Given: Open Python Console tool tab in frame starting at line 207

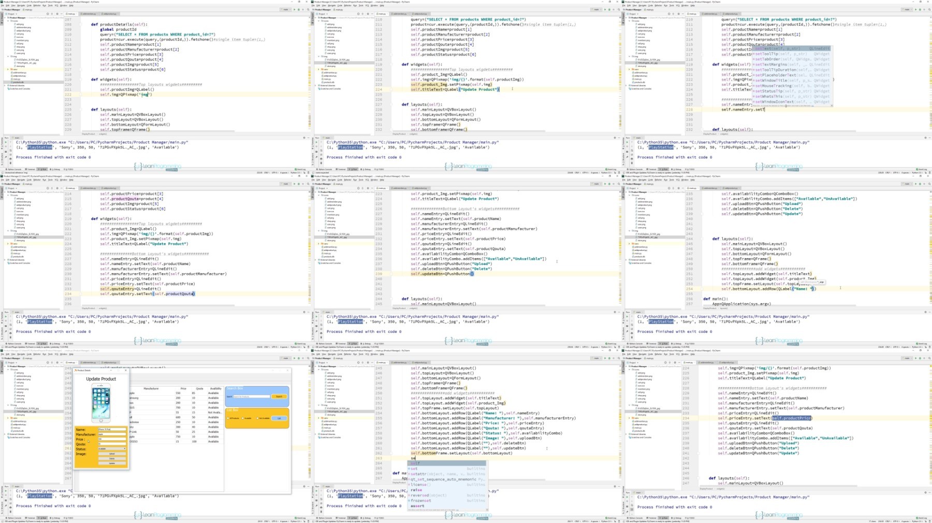Looking at the screenshot, I should tap(13, 169).
